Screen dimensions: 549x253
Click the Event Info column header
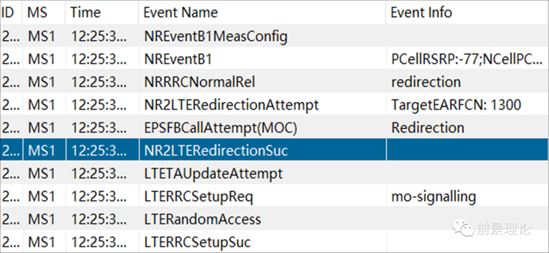pos(421,12)
